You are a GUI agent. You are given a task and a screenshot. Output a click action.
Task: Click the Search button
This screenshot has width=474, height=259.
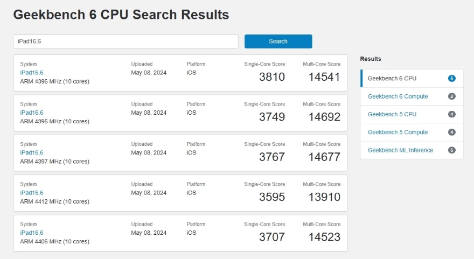point(278,41)
